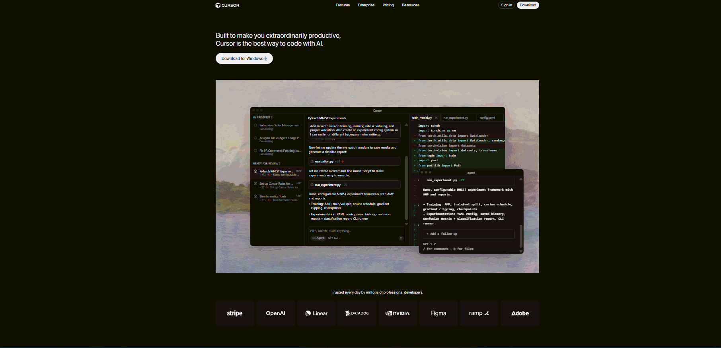Image resolution: width=721 pixels, height=348 pixels.
Task: Open the evaluation.py file chip in chat
Action: (354, 161)
